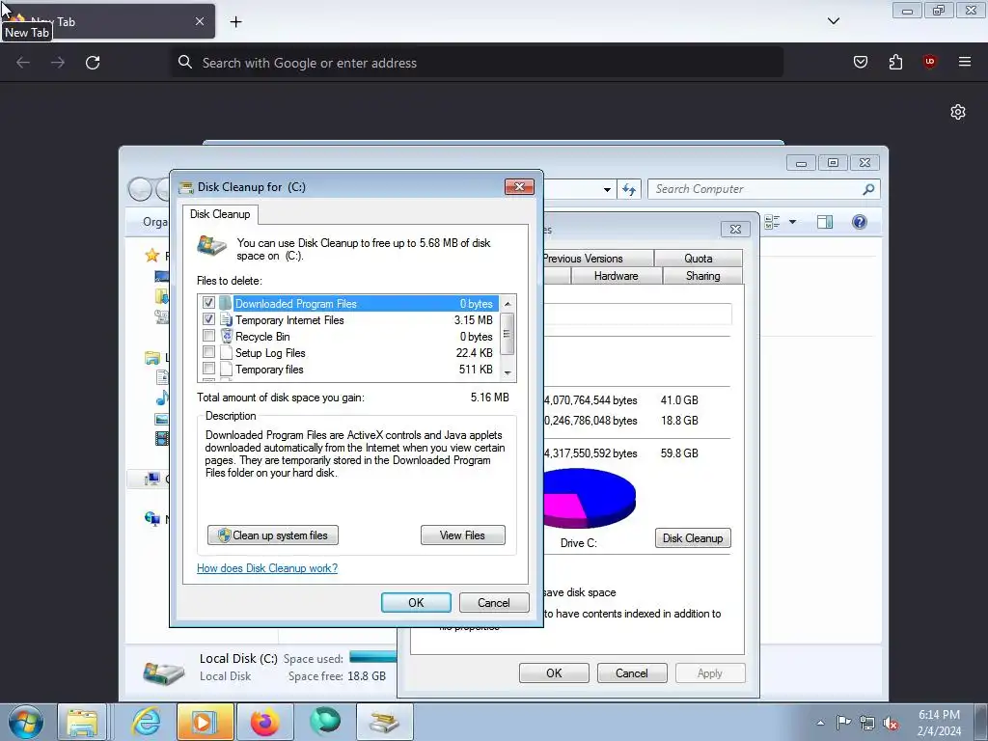
Task: Uncheck Temporary Internet Files checkbox
Action: [208, 319]
